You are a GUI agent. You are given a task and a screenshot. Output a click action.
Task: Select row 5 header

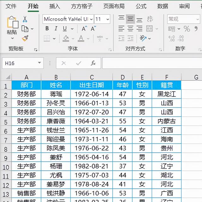click(6, 121)
